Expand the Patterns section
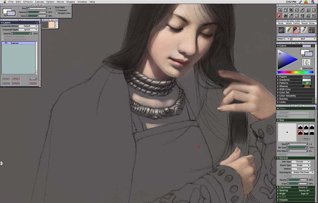The width and height of the screenshot is (318, 203). 278,83
